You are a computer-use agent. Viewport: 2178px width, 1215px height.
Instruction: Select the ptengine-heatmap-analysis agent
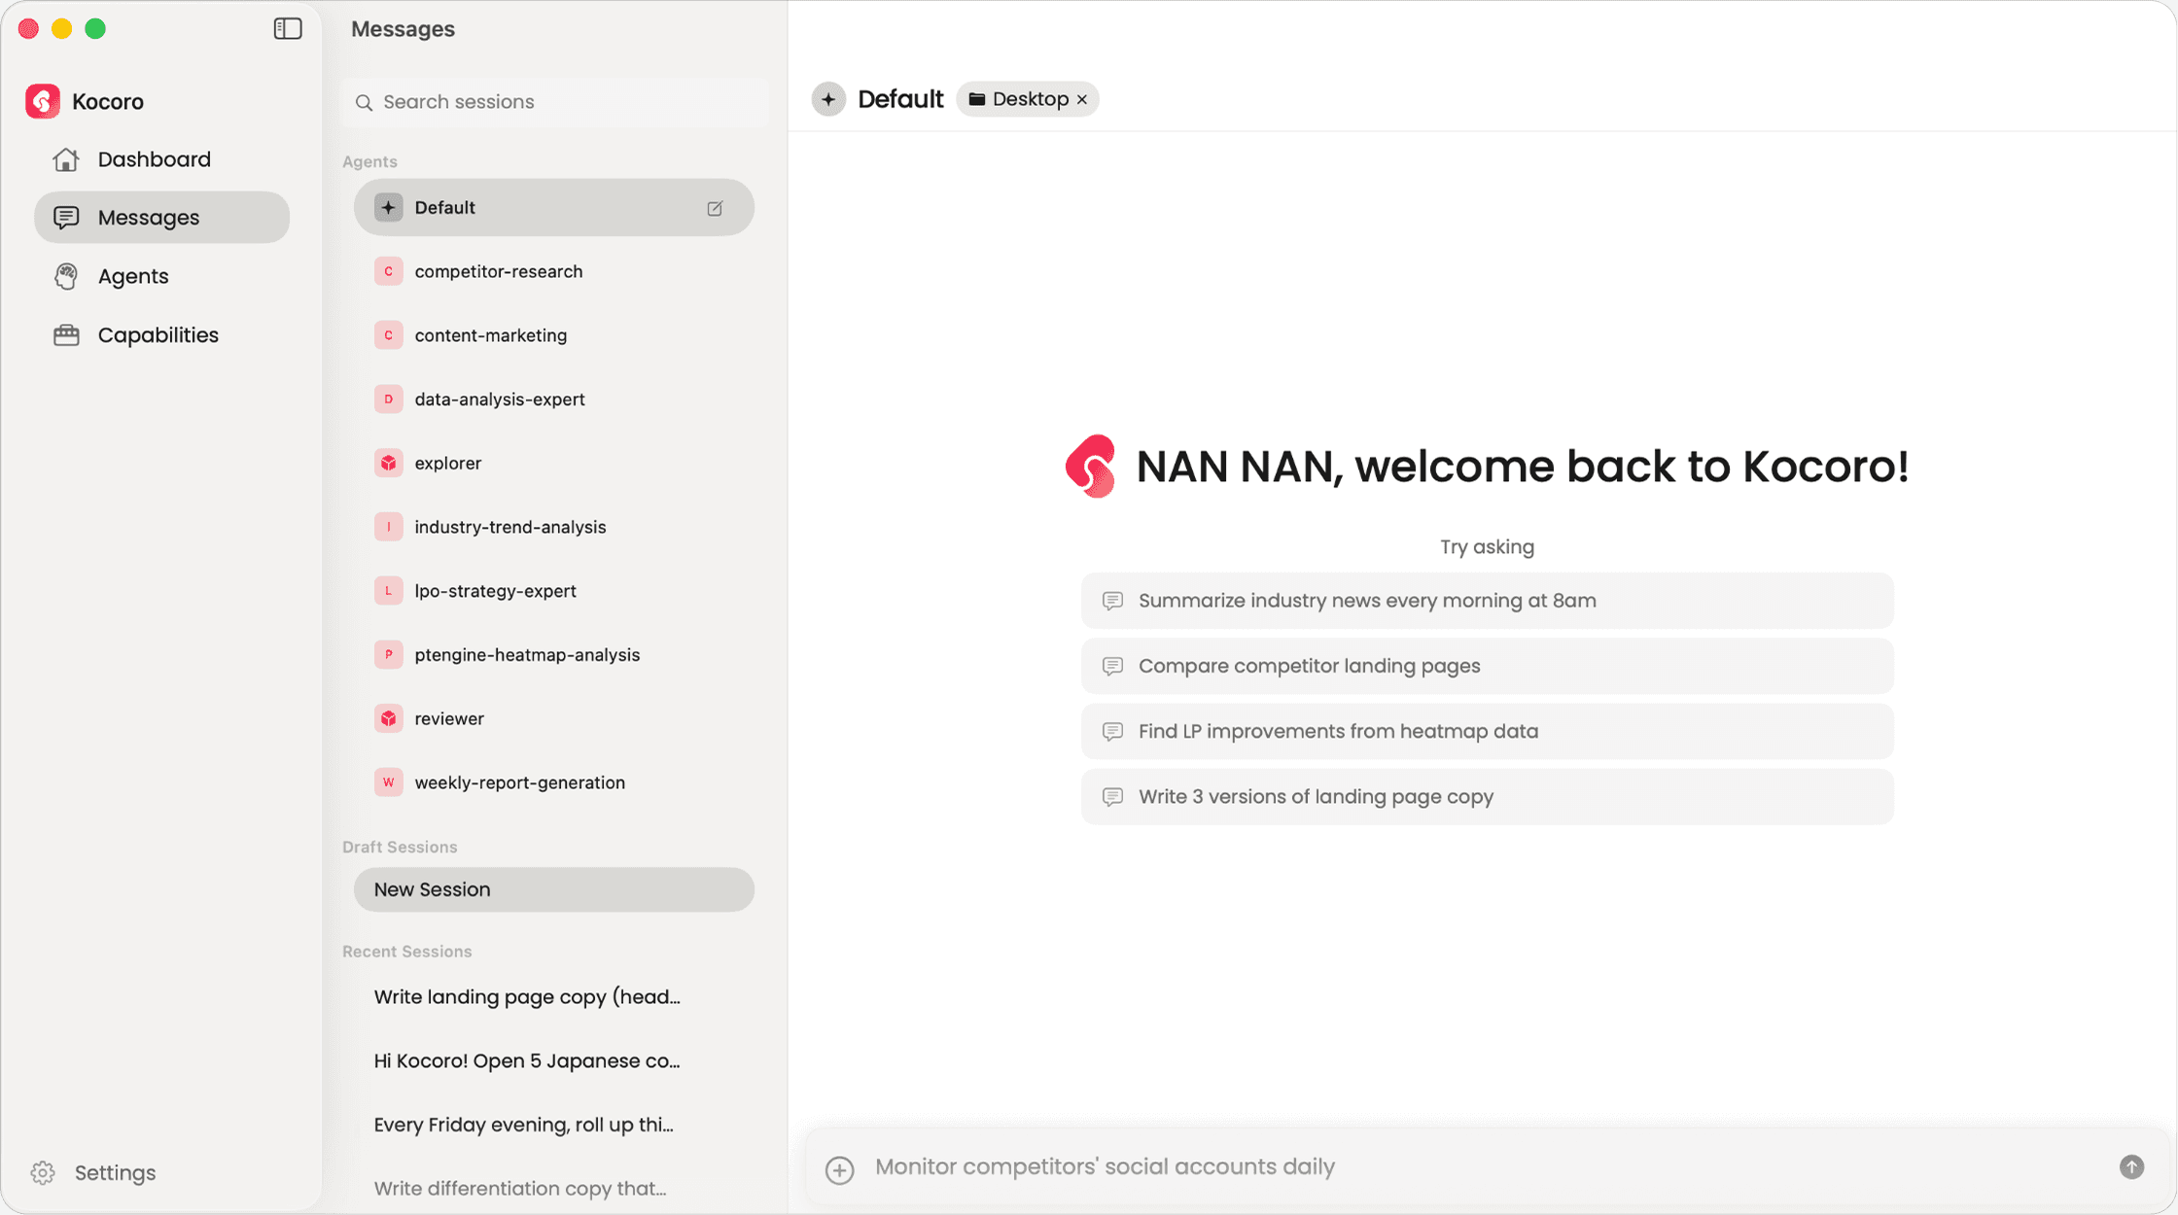(x=554, y=655)
